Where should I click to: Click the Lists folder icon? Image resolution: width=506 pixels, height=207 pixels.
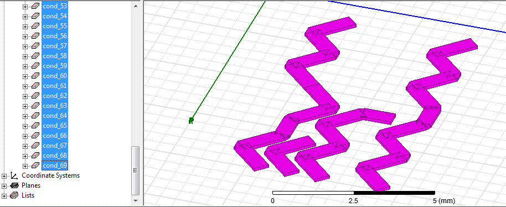14,195
